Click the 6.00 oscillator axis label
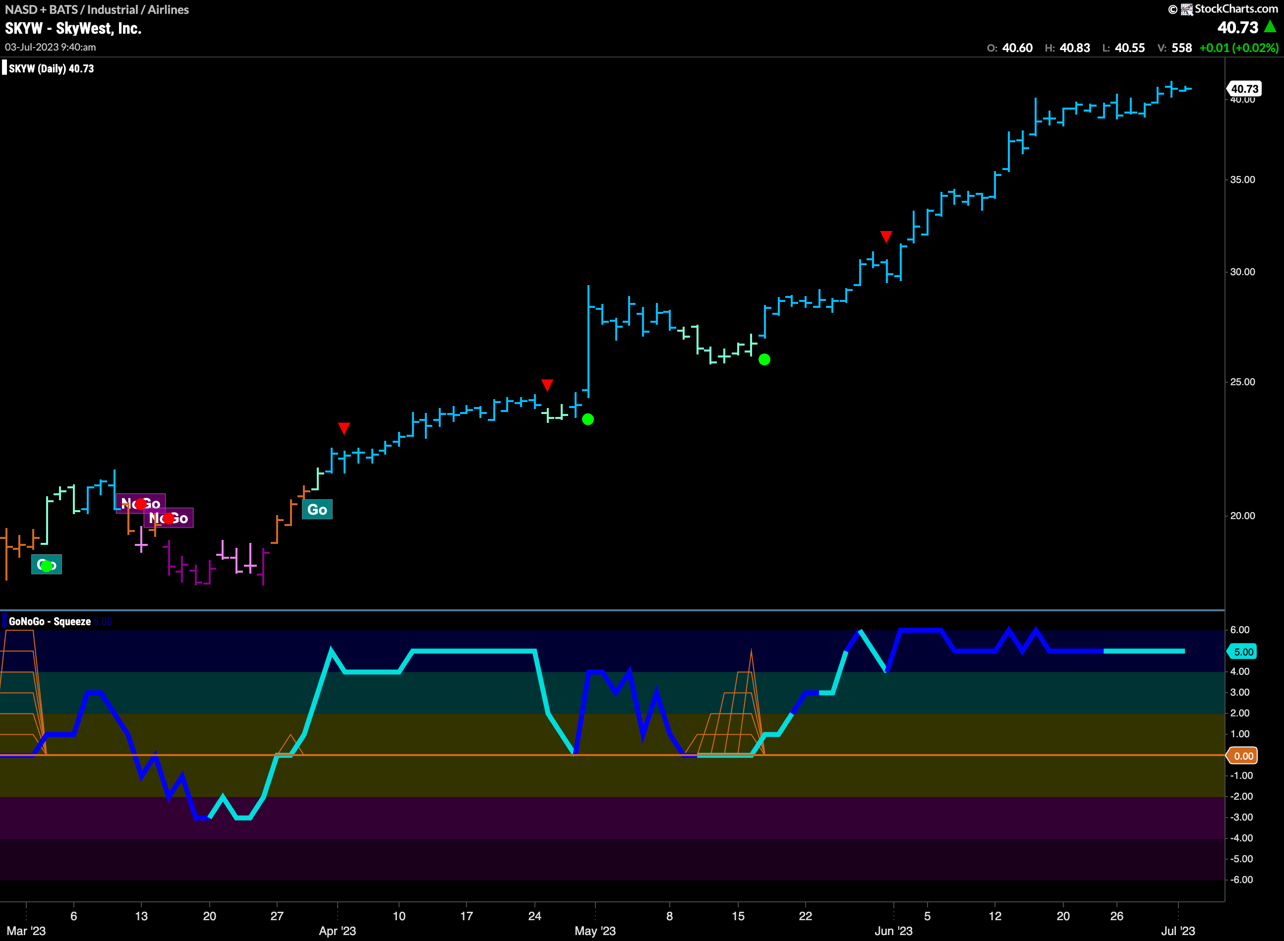Image resolution: width=1284 pixels, height=941 pixels. click(x=1239, y=630)
